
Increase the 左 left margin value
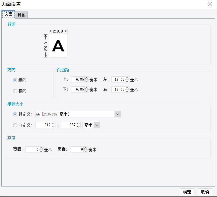pyautogui.click(x=127, y=78)
